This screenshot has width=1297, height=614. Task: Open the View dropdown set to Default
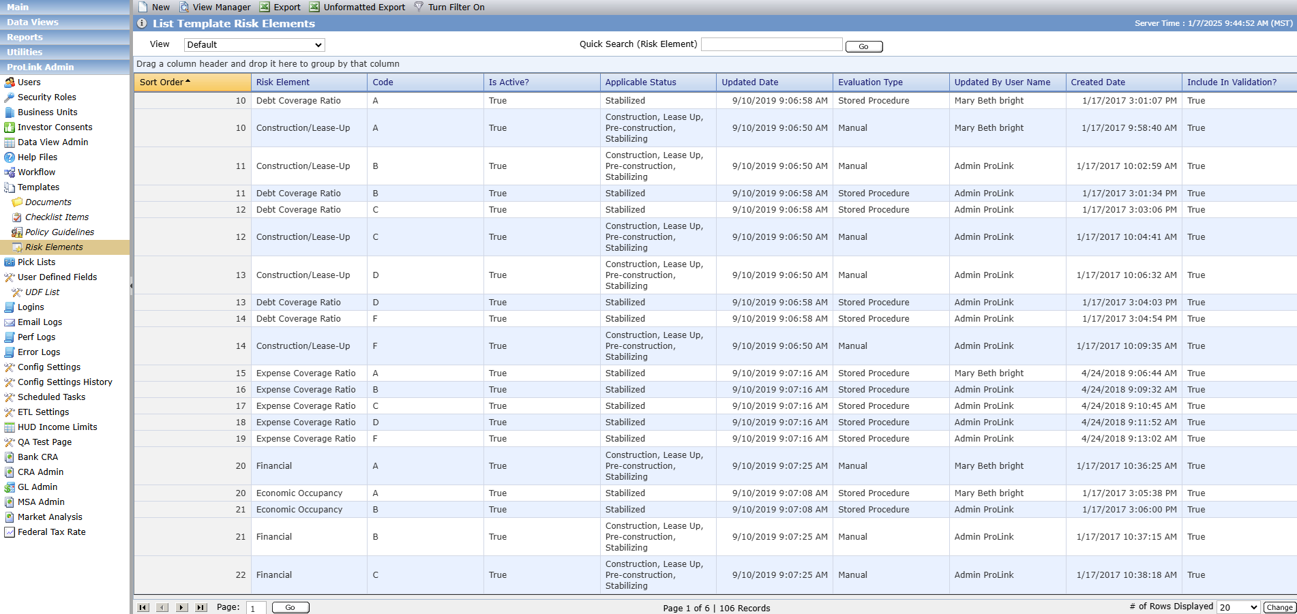(x=254, y=45)
